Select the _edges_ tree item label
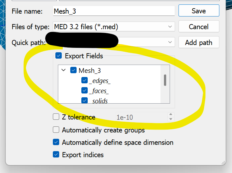Screen dimensions: 232x173 tap(100, 81)
